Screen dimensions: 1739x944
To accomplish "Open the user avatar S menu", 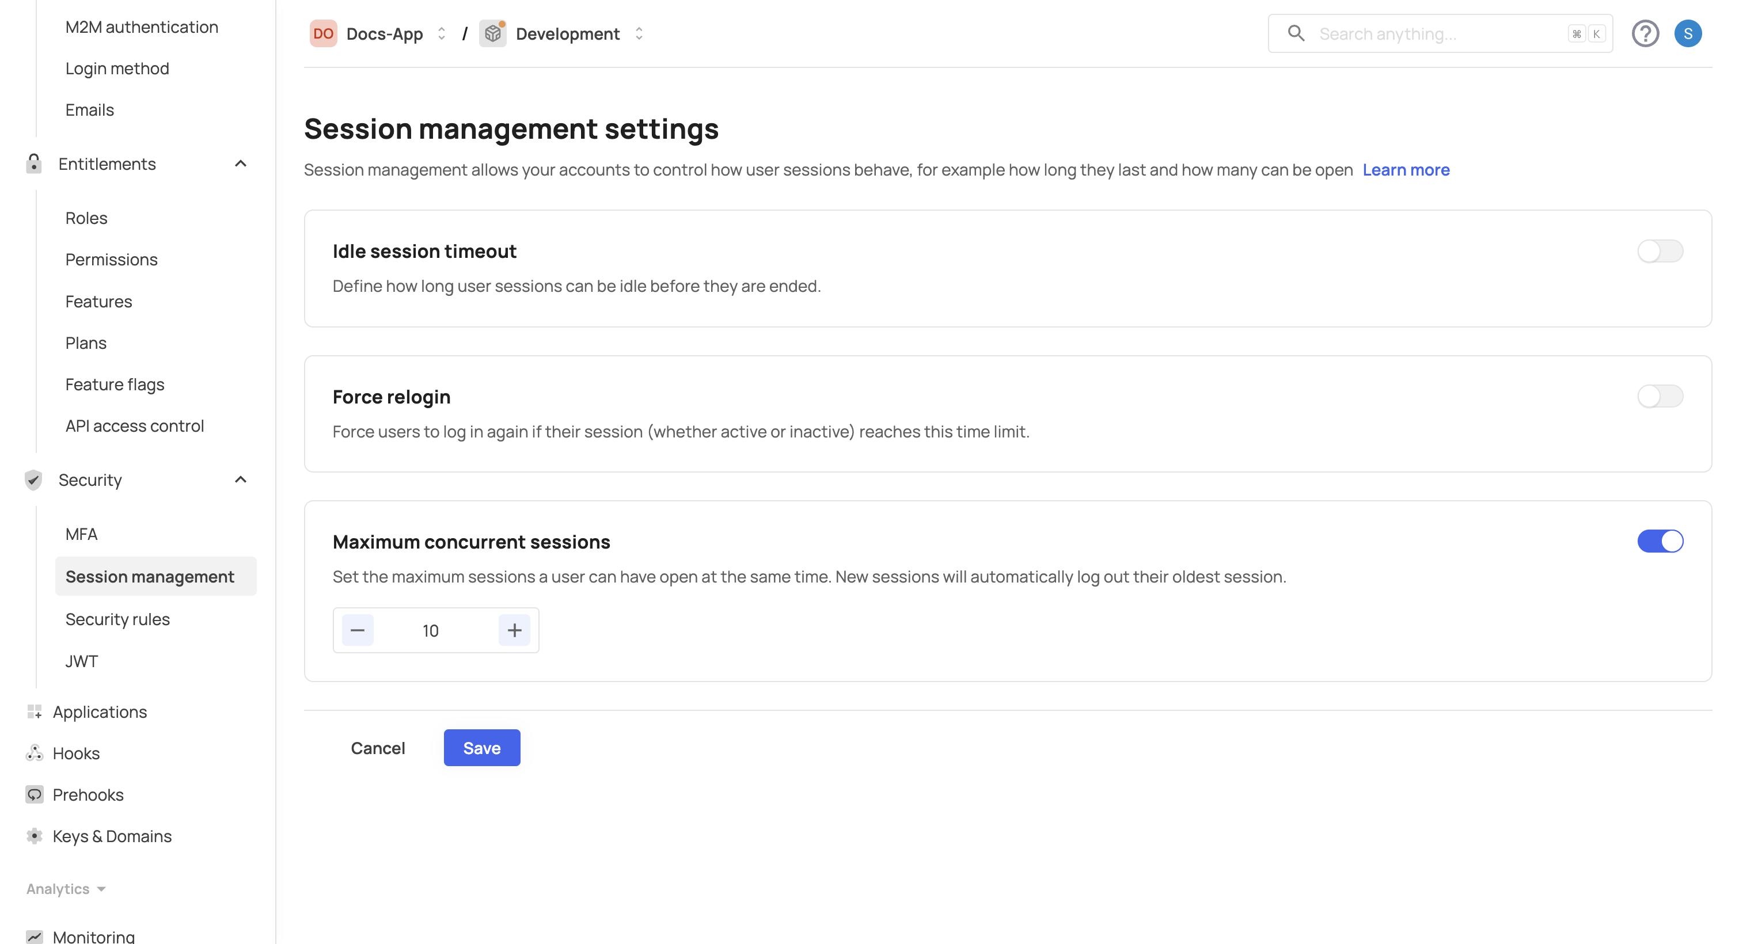I will [x=1687, y=34].
